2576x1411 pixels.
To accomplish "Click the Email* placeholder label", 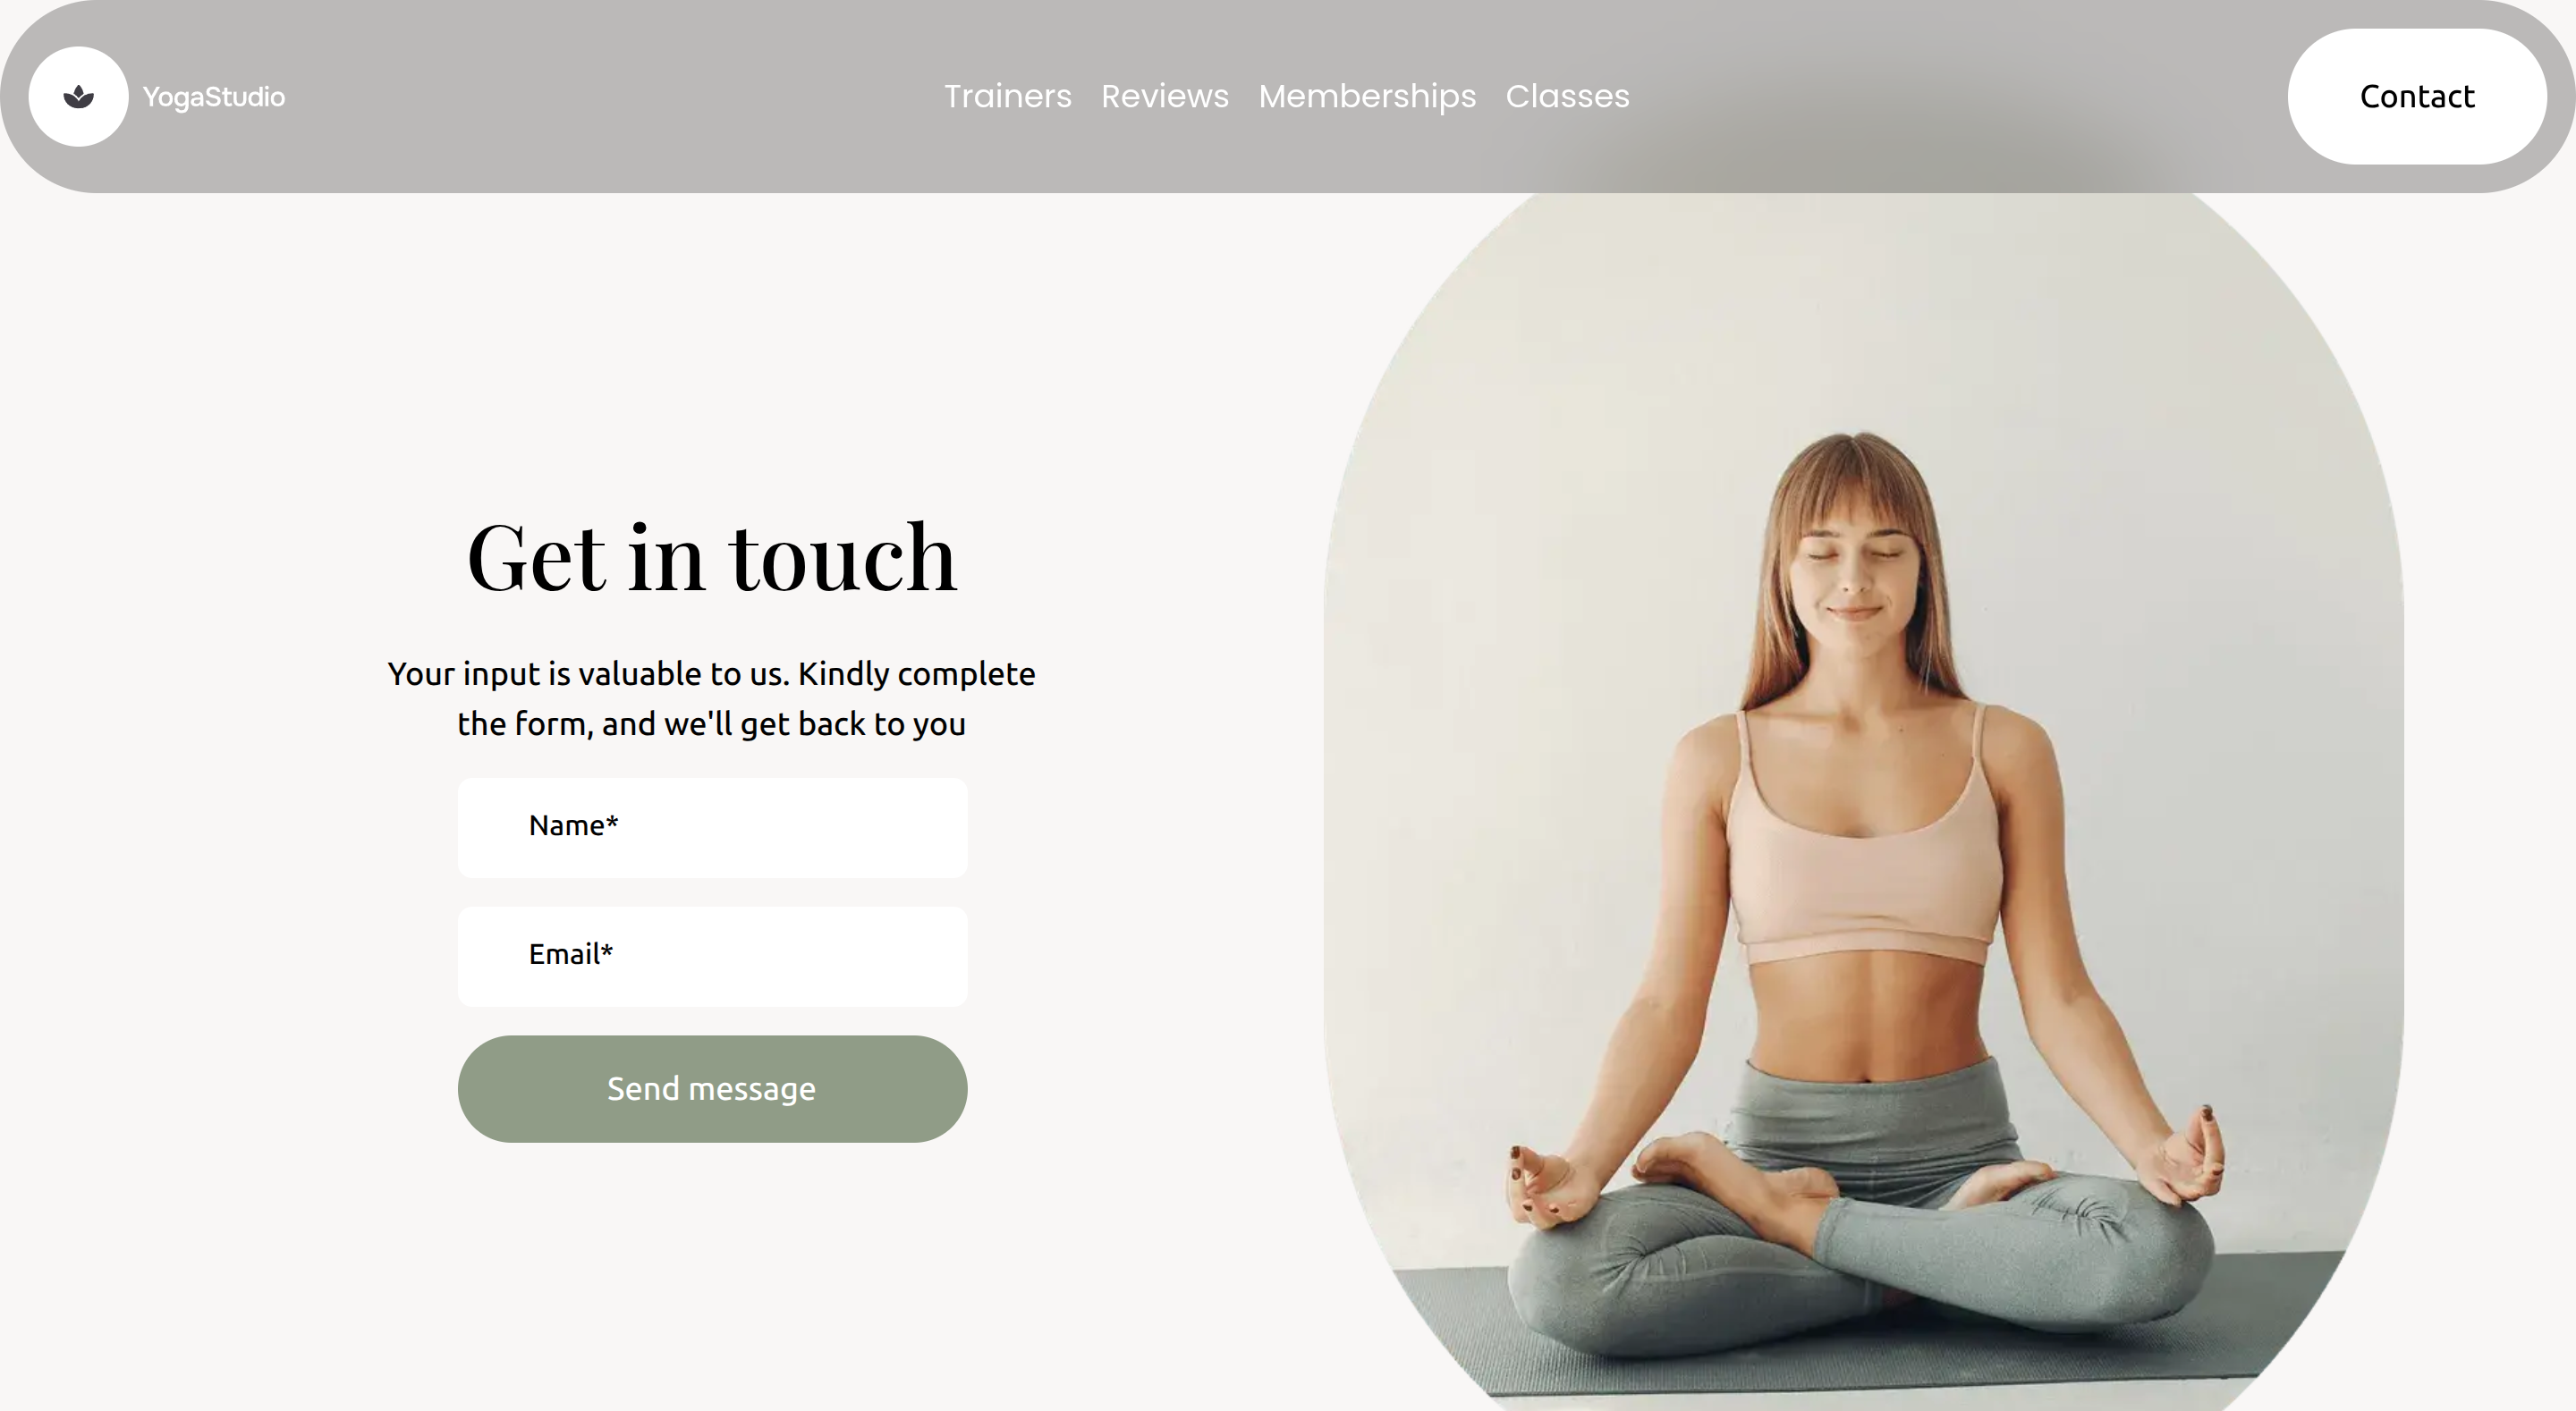I will tap(571, 955).
